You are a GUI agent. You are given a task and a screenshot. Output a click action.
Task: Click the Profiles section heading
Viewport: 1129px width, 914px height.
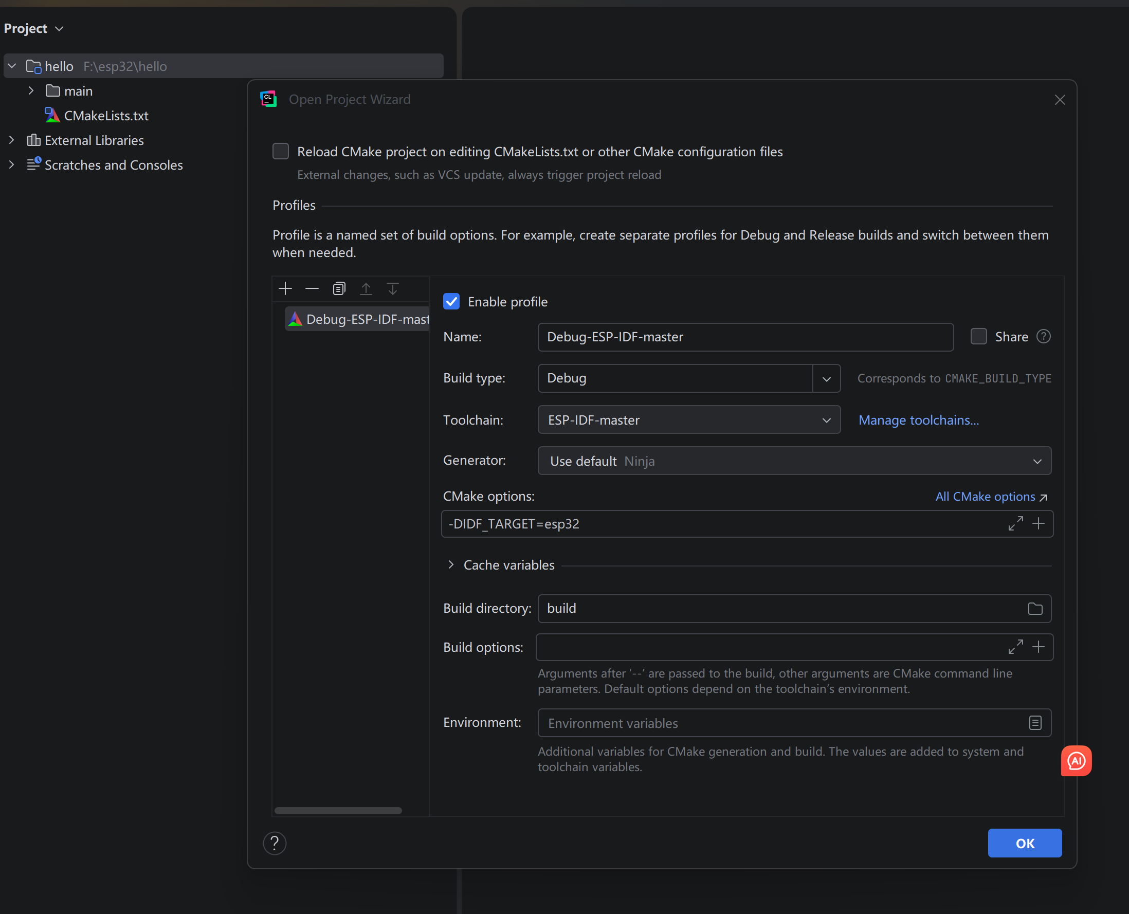coord(294,205)
